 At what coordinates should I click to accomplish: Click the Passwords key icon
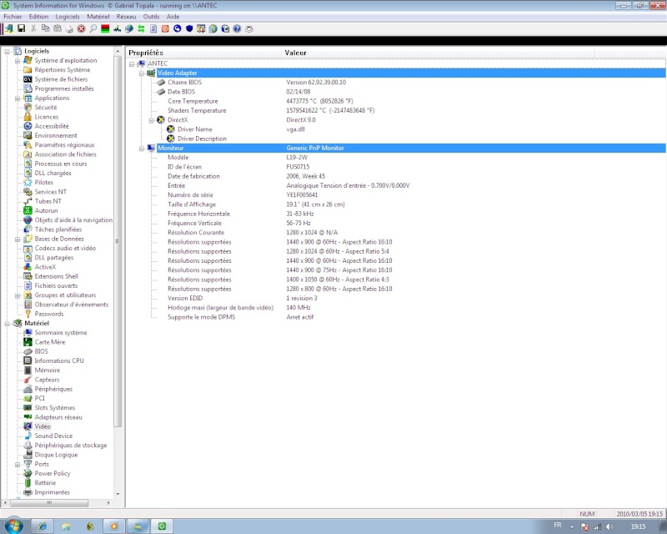[x=28, y=314]
